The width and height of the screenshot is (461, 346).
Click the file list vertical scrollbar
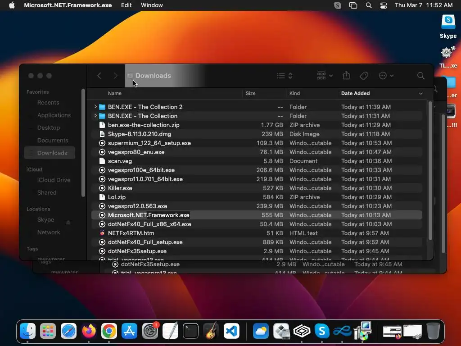point(430,171)
